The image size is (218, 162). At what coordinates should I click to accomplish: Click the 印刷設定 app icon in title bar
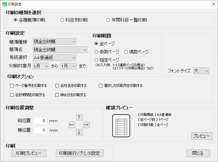(x=5, y=4)
